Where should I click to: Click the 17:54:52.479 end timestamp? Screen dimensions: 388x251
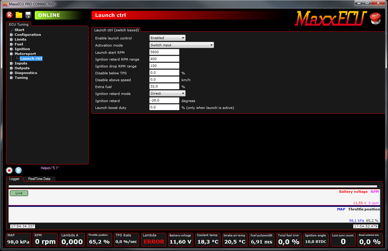point(366,226)
